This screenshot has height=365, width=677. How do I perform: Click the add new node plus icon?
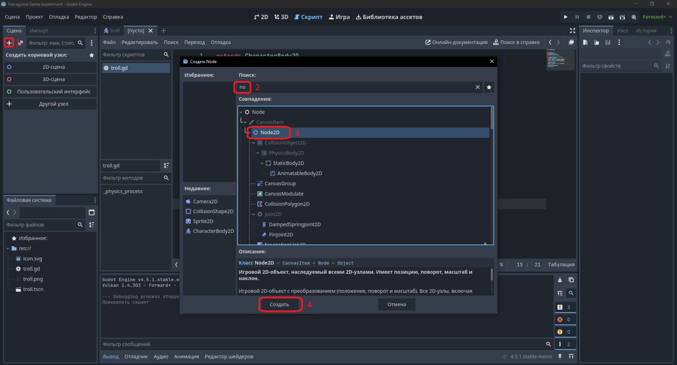point(9,43)
